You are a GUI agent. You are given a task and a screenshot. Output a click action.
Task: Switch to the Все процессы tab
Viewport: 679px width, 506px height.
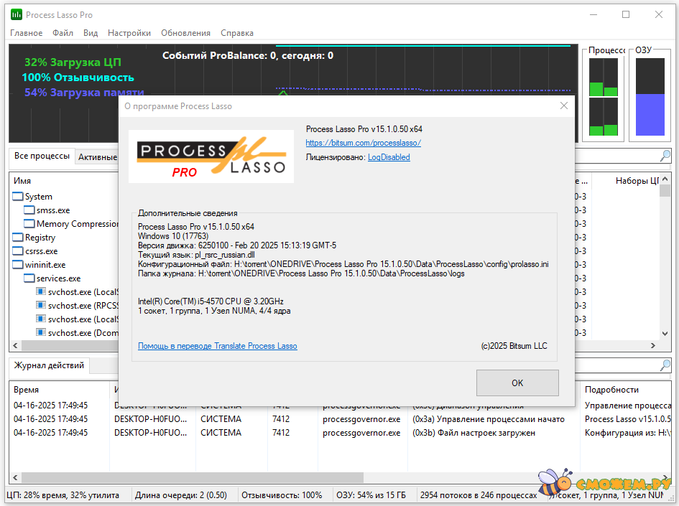point(42,156)
